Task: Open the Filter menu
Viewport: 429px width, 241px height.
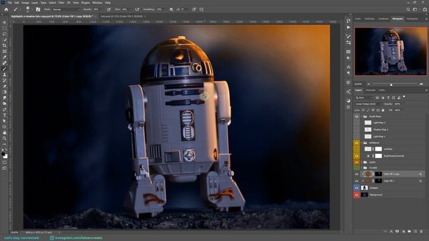Action: (61, 3)
